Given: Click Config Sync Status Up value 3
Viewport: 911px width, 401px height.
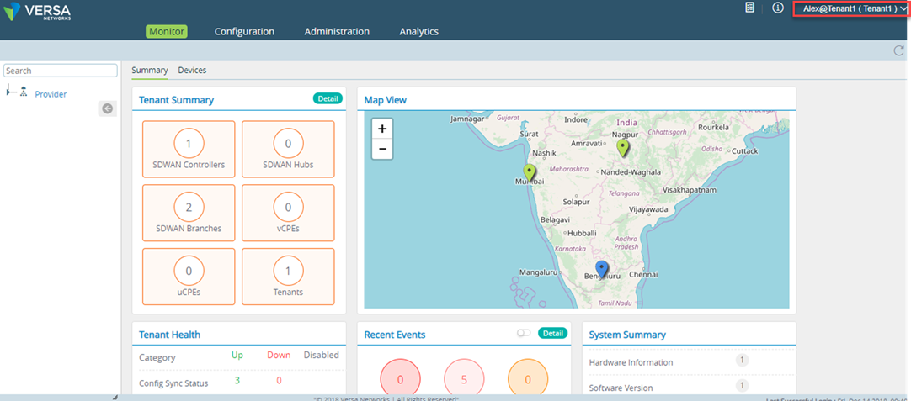Looking at the screenshot, I should pos(237,380).
